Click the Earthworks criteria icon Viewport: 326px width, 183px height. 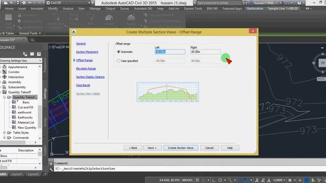click(x=14, y=117)
